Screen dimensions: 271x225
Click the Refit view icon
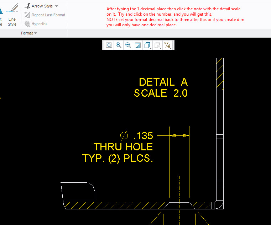tap(109, 45)
